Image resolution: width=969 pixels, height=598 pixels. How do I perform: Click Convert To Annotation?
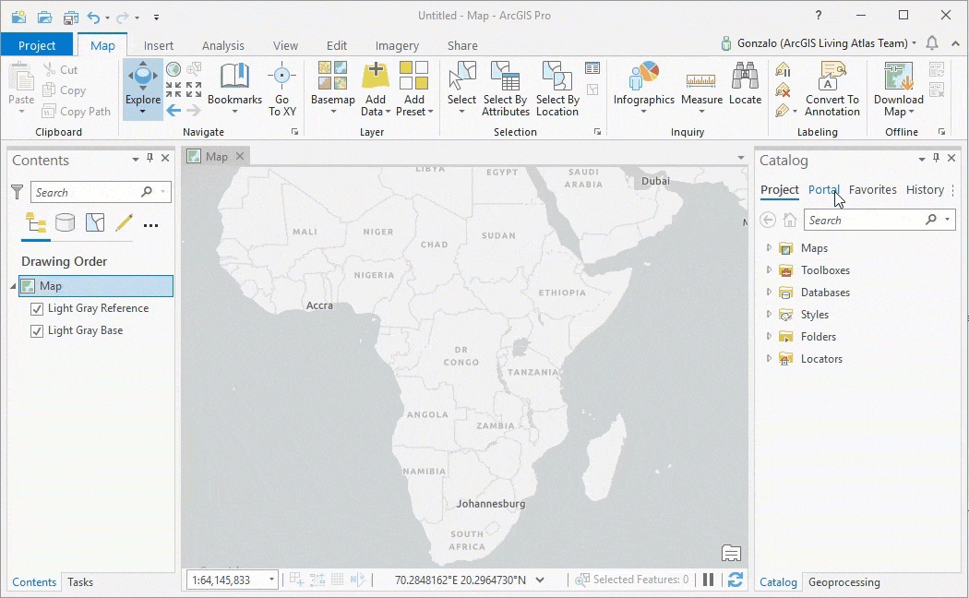tap(831, 89)
